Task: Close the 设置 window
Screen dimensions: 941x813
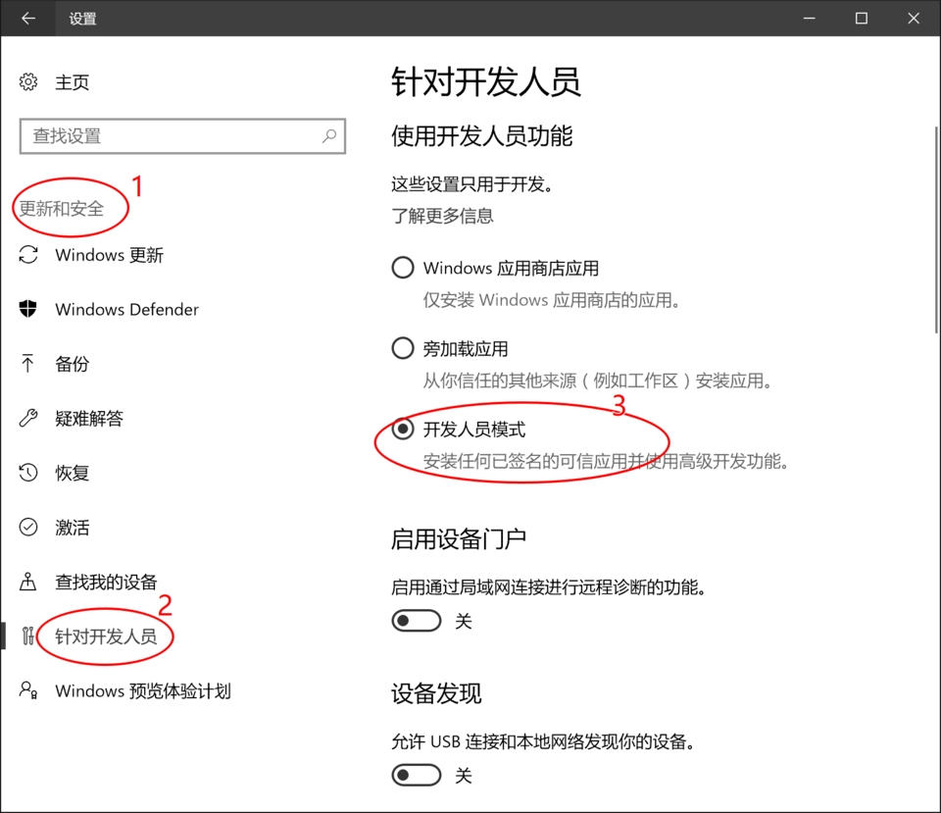Action: coord(914,18)
